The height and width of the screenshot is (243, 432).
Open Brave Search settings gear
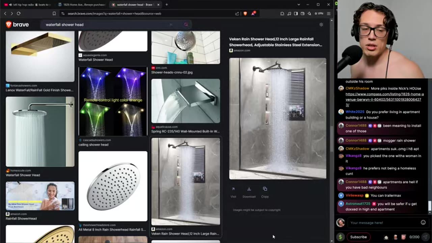321,25
